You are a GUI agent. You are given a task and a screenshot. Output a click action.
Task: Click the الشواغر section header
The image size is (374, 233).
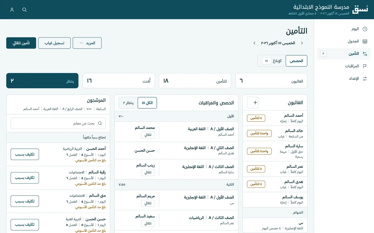(x=275, y=212)
